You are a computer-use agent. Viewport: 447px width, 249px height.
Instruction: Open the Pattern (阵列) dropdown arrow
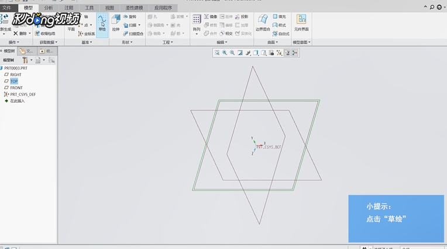point(197,34)
